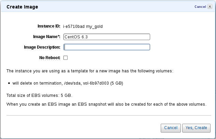Click the Image Description label

pyautogui.click(x=42, y=47)
